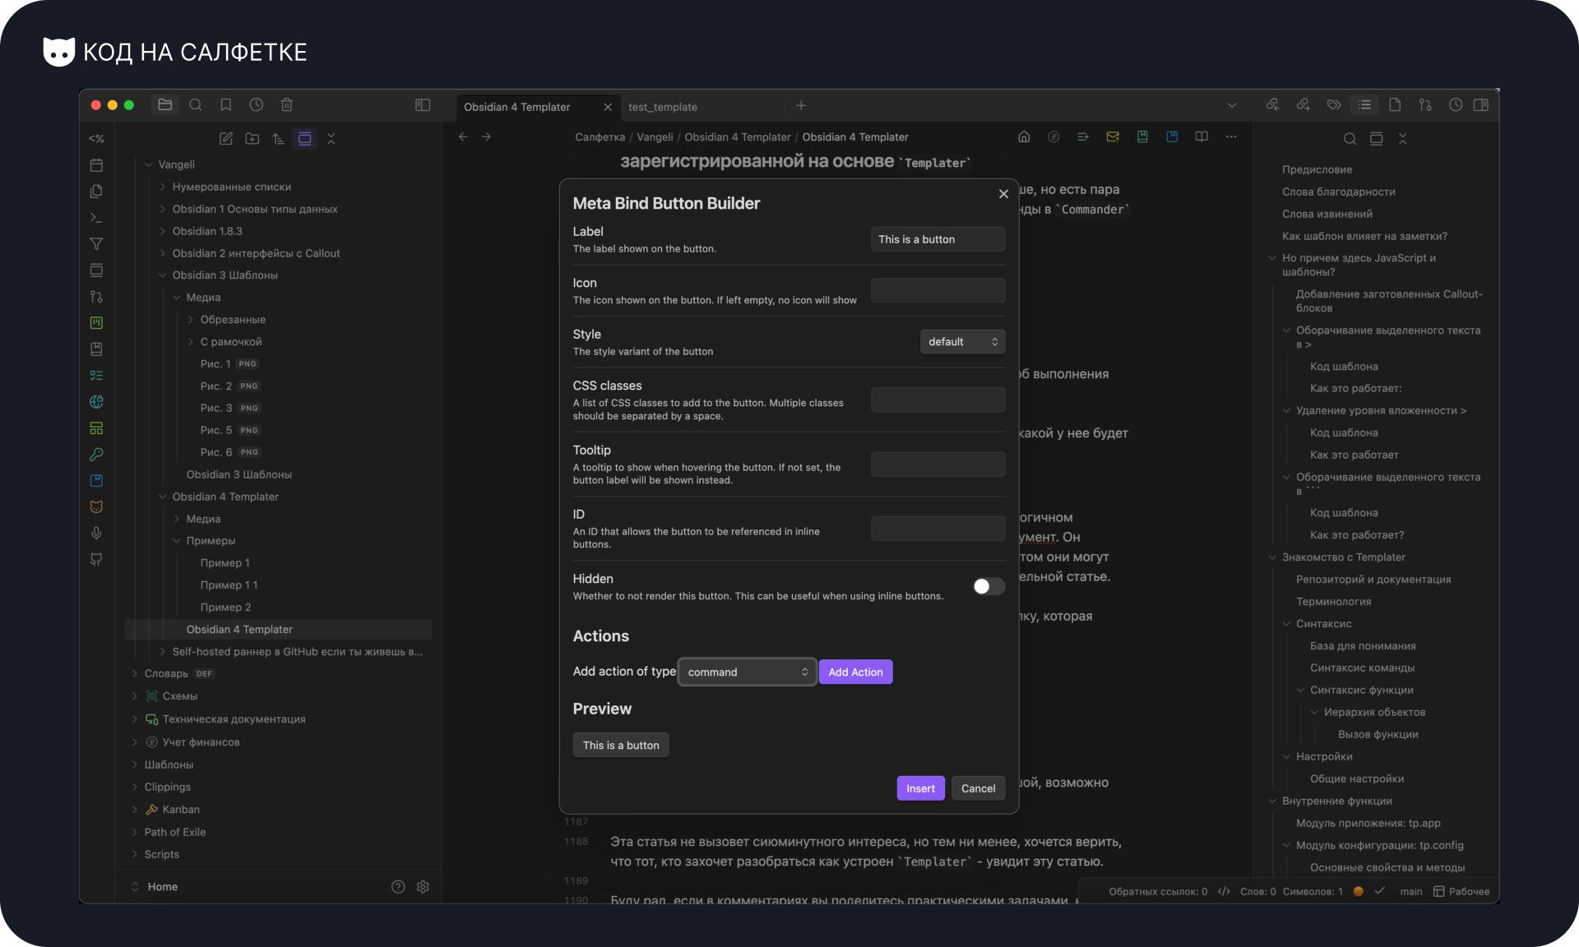Viewport: 1579px width, 947px height.
Task: Open the Home vault switcher
Action: pos(163,887)
